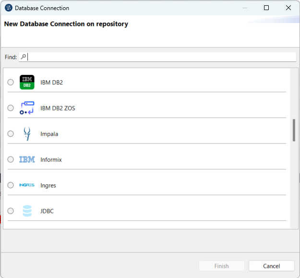This screenshot has height=278, width=300.
Task: Click the Finish button
Action: (x=222, y=266)
